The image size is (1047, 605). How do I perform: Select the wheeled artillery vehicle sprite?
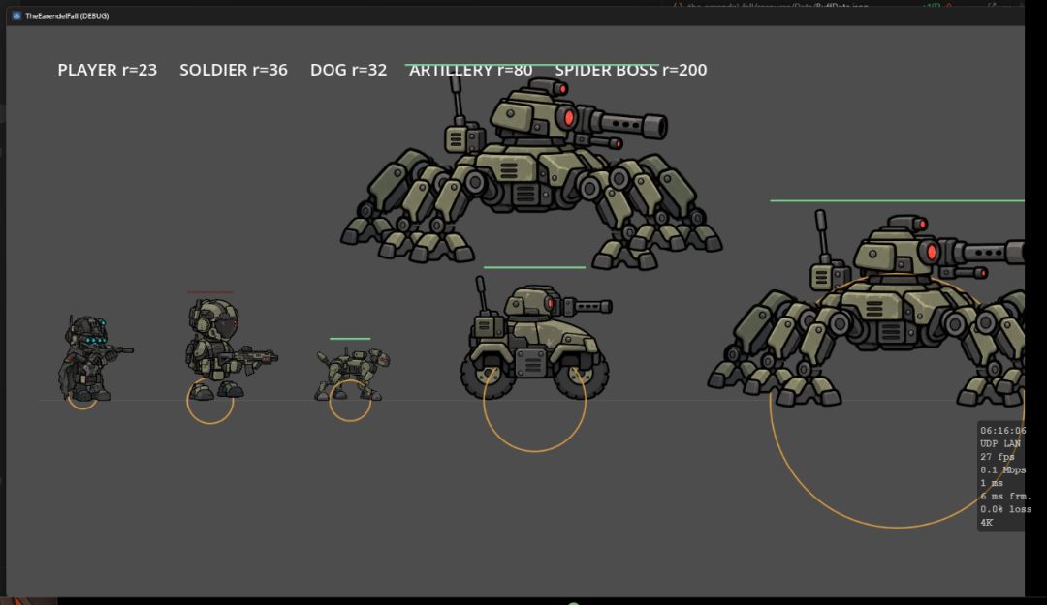point(535,340)
